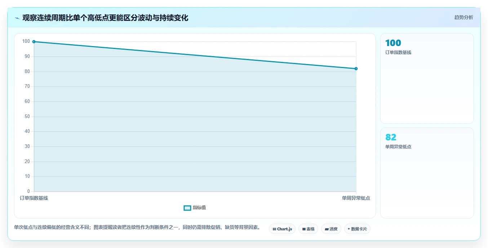Click the x-axis label 订单指数基线

[34, 198]
